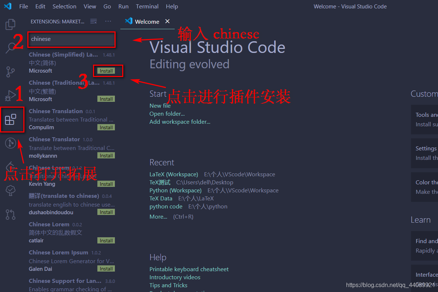
Task: Install Chinese (Simplified) Language Pack
Action: click(x=106, y=71)
